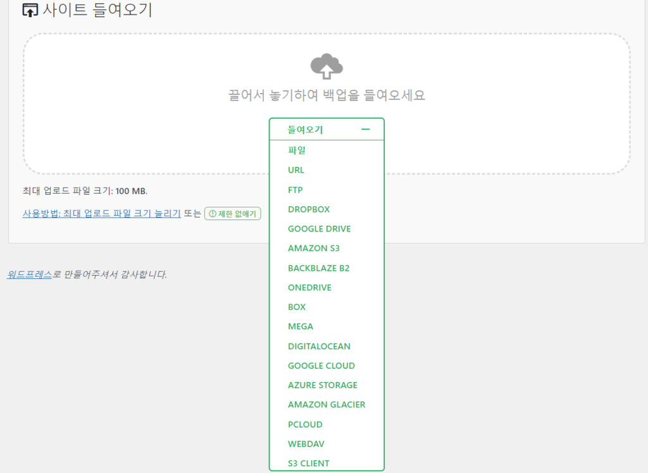Screen dimensions: 648x473
Task: Select DIGITALOCEAN import source
Action: point(319,346)
